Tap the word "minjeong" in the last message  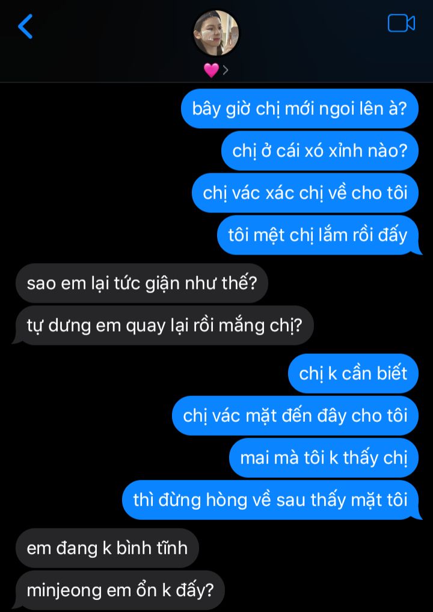click(x=64, y=591)
